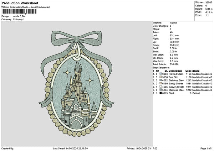Choose the Baby's Breath color swatch
Viewport: 214px width, 151px height.
[160, 86]
